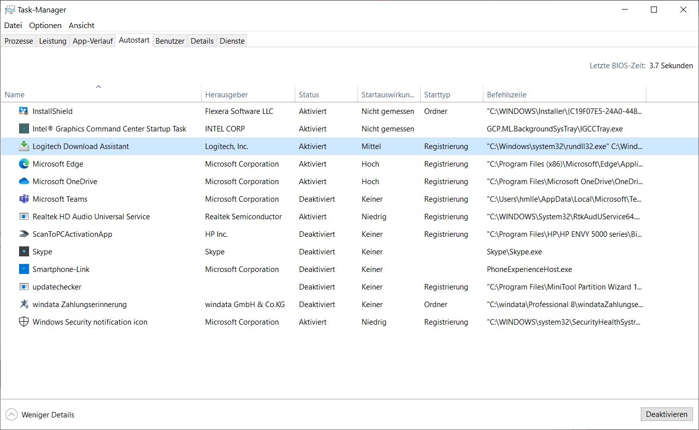Screen dimensions: 699x430
Task: Click the windata Zahlungserinnerung icon
Action: (x=24, y=305)
